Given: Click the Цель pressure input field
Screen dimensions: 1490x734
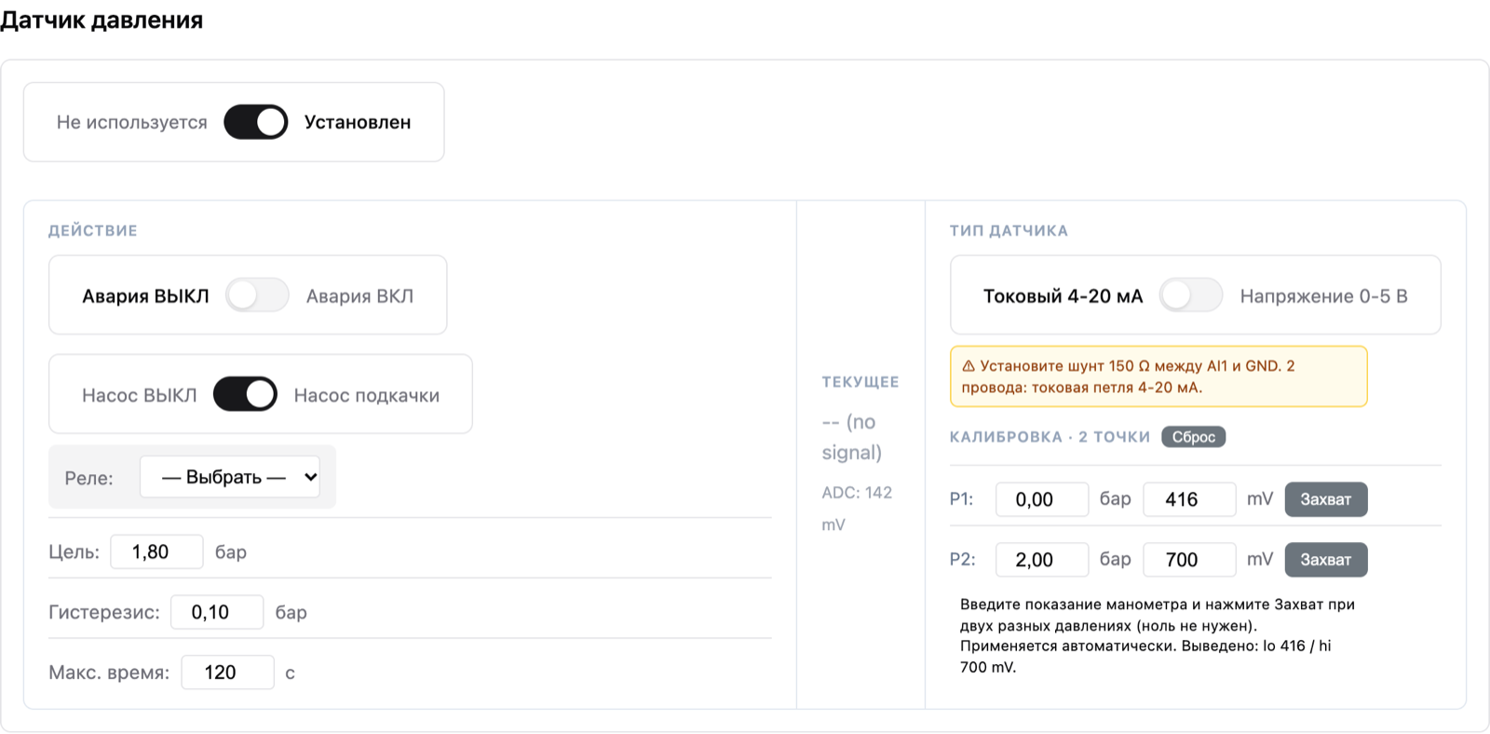Looking at the screenshot, I should (156, 551).
